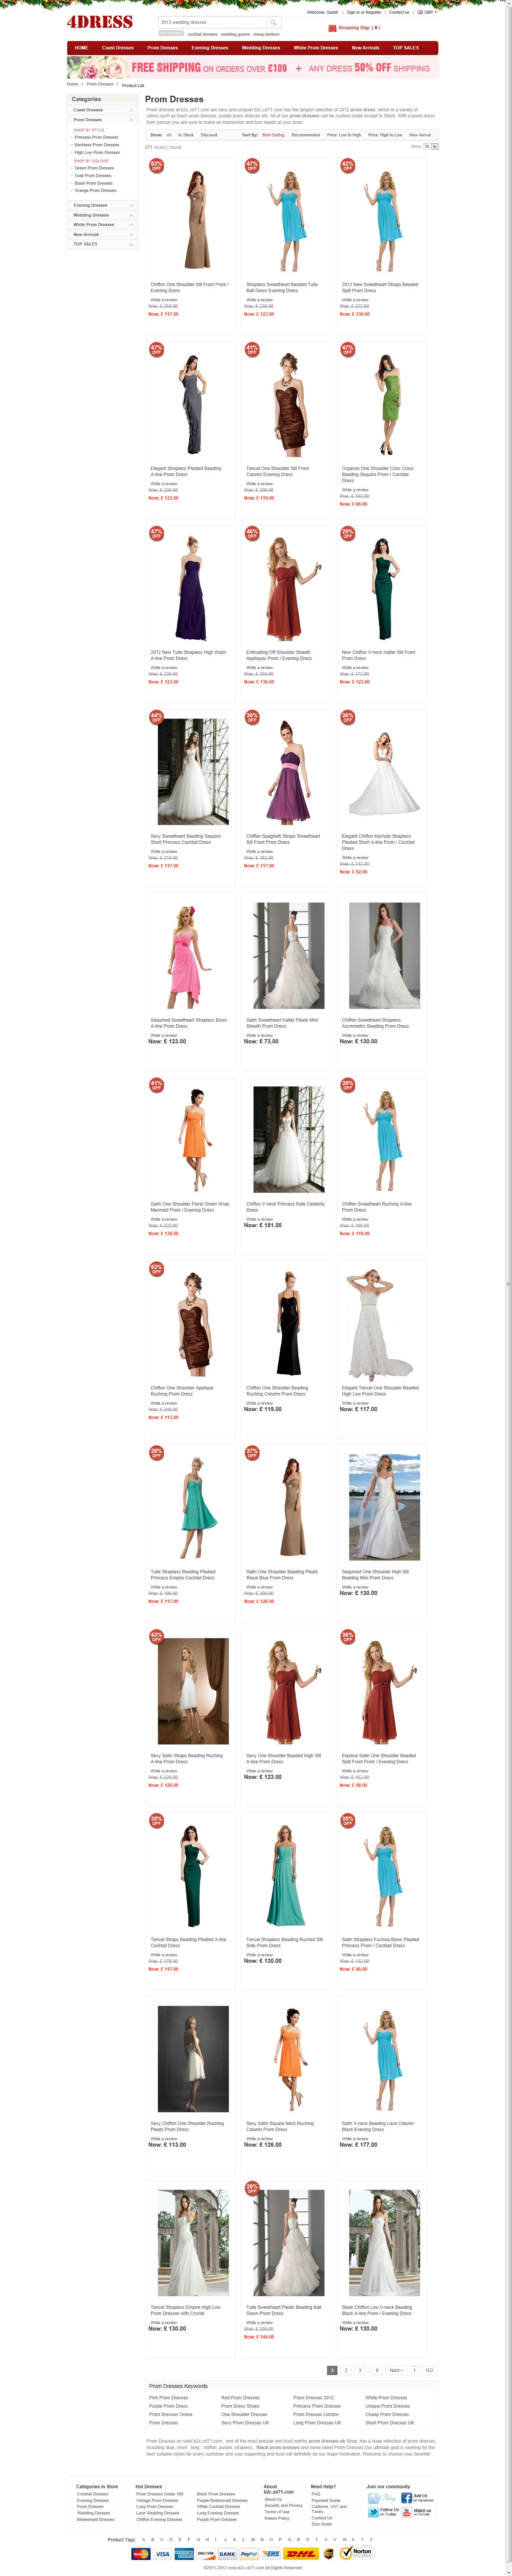This screenshot has height=2576, width=512.
Task: Collapse the Prom Dresses sidebar category
Action: coord(131,120)
